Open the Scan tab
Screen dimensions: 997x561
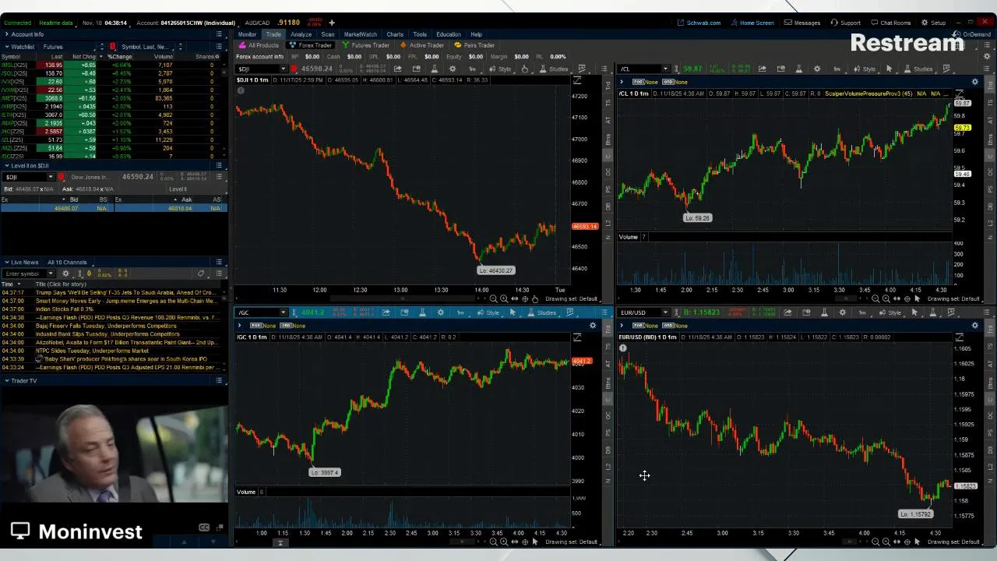[328, 34]
